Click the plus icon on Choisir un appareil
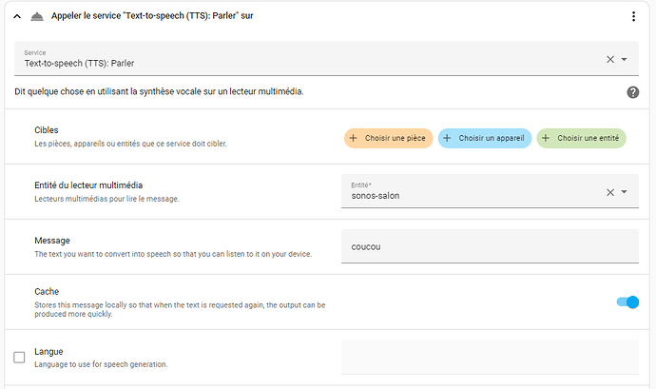Screen dimensions: 656x389 pos(447,138)
